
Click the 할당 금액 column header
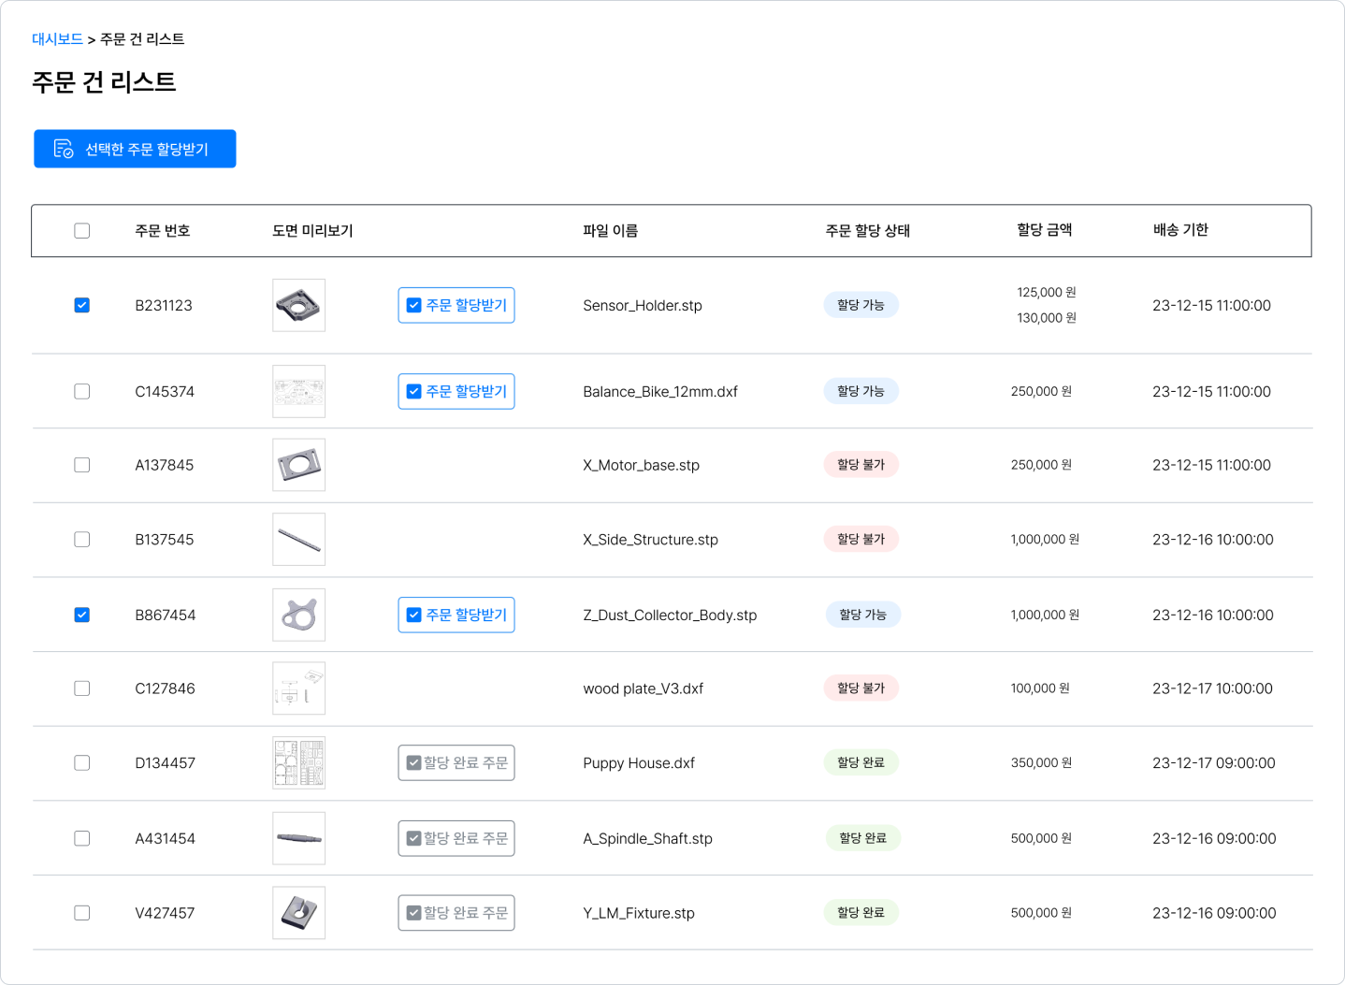[x=1045, y=230]
